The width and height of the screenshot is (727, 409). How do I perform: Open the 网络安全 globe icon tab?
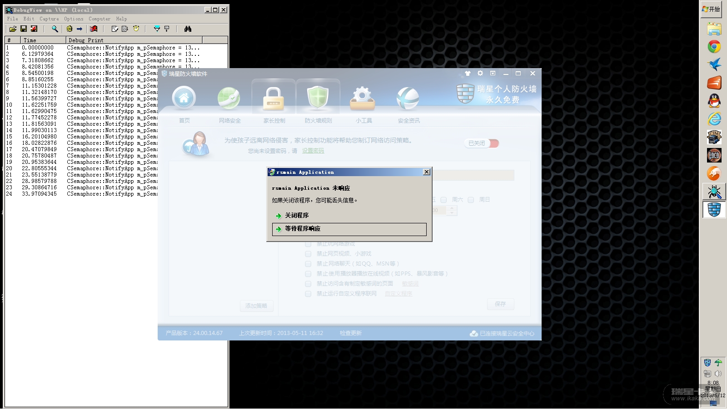(x=229, y=98)
